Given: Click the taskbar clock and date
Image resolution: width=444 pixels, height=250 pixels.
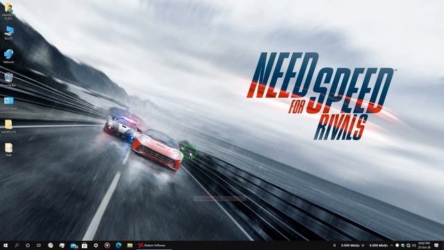Looking at the screenshot, I should click(424, 245).
